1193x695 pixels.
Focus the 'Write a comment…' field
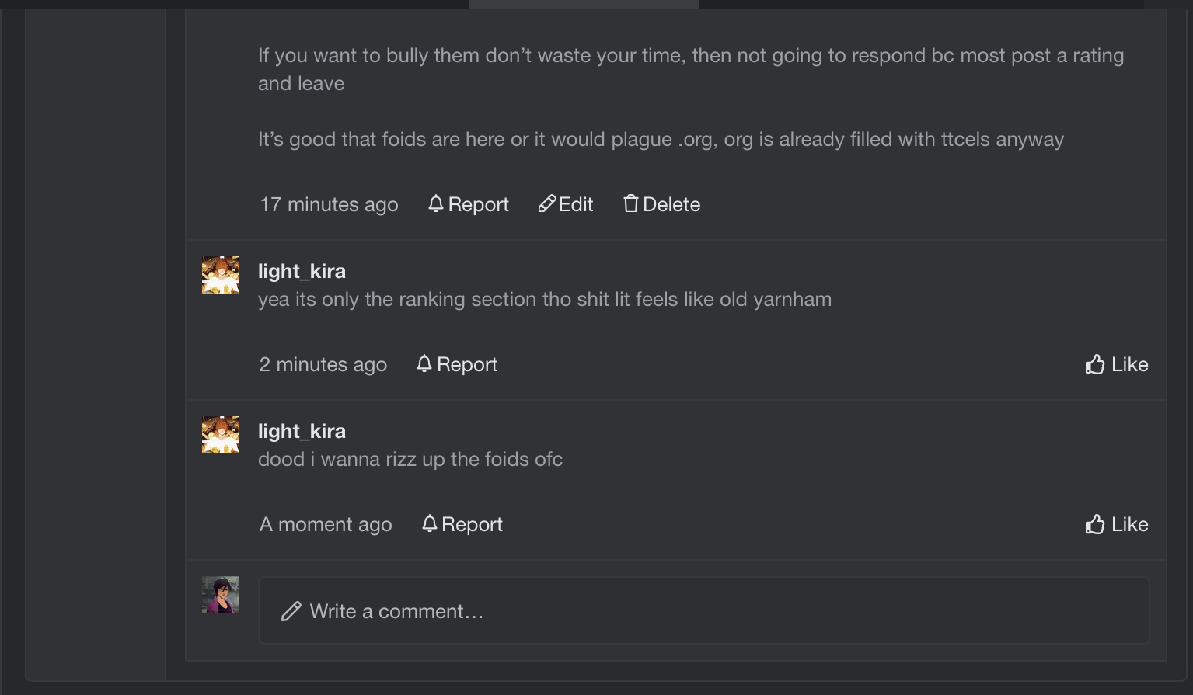point(703,611)
